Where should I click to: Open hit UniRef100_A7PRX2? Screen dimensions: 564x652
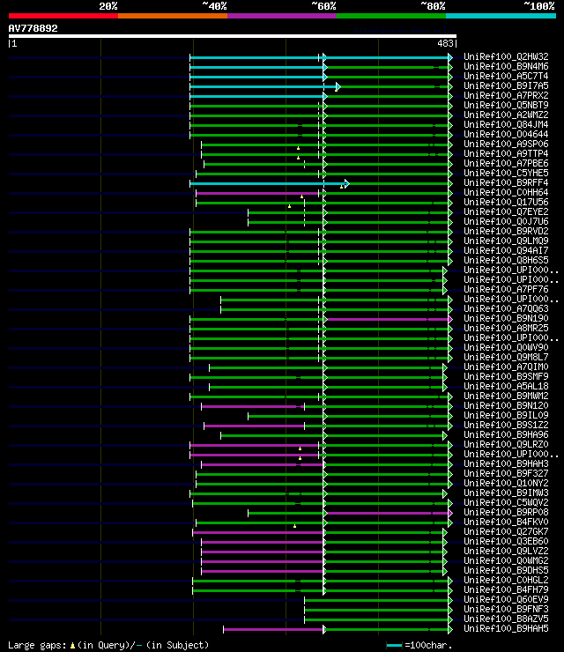pos(506,95)
